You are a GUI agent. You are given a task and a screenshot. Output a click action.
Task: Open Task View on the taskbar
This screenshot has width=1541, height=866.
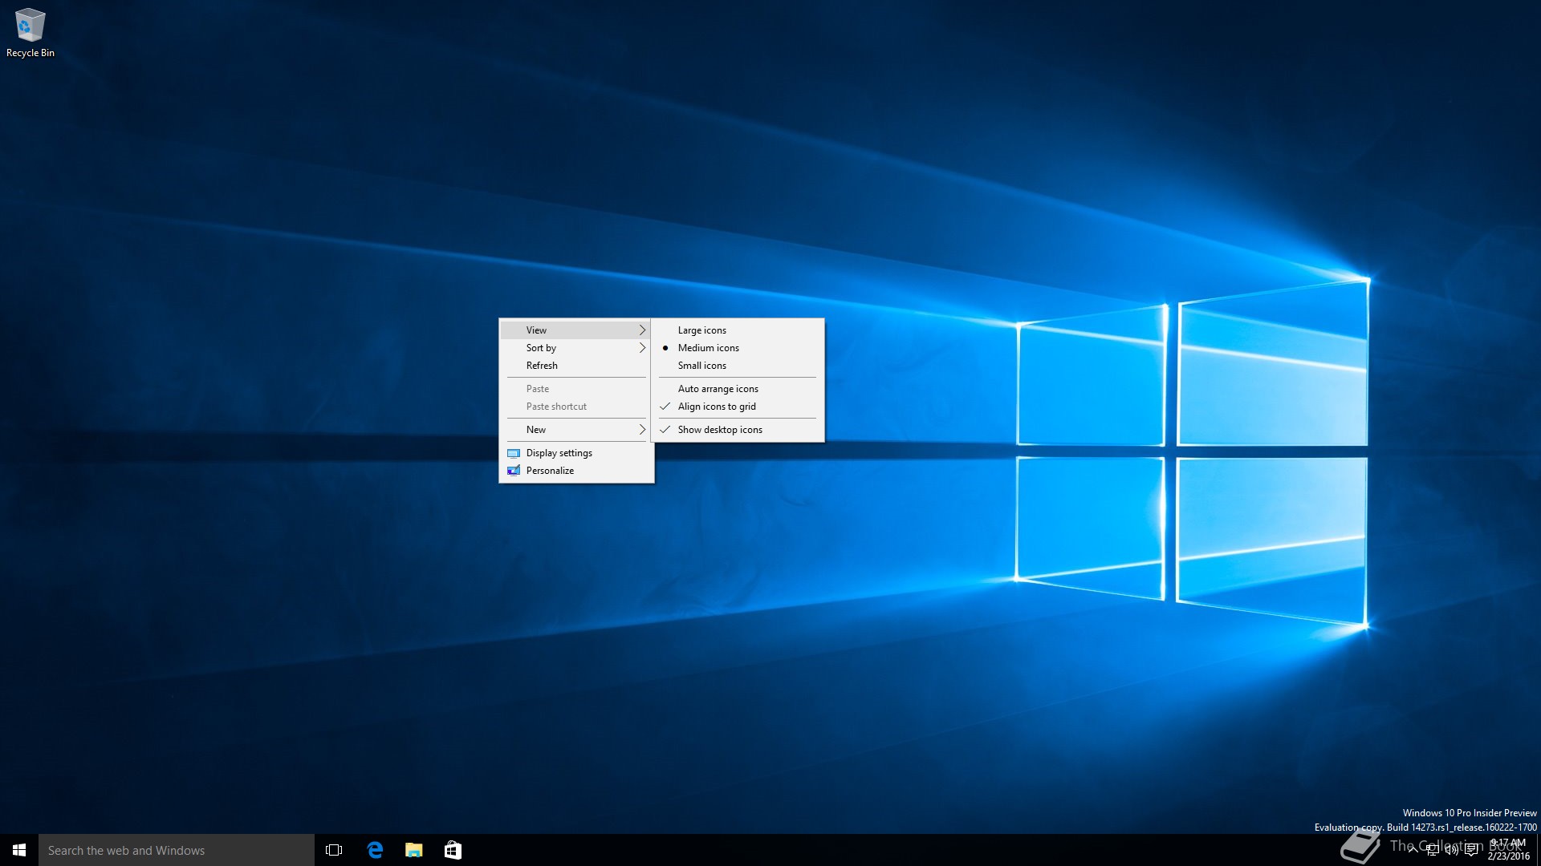coord(334,850)
